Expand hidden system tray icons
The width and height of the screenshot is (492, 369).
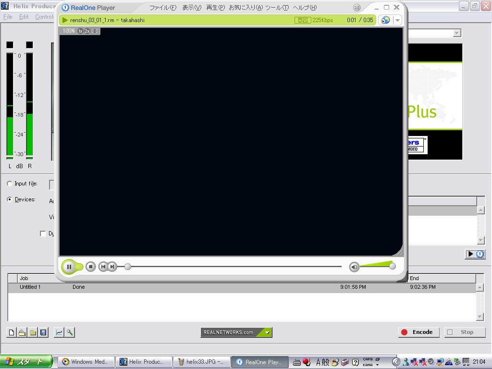pos(396,362)
